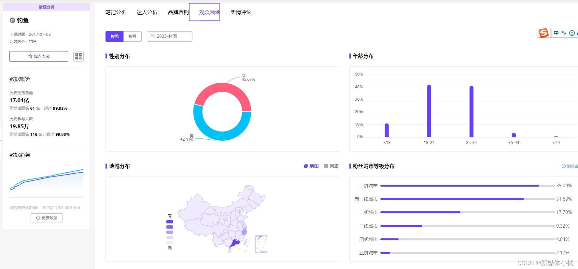Click the 话题分析 header label

tap(47, 7)
